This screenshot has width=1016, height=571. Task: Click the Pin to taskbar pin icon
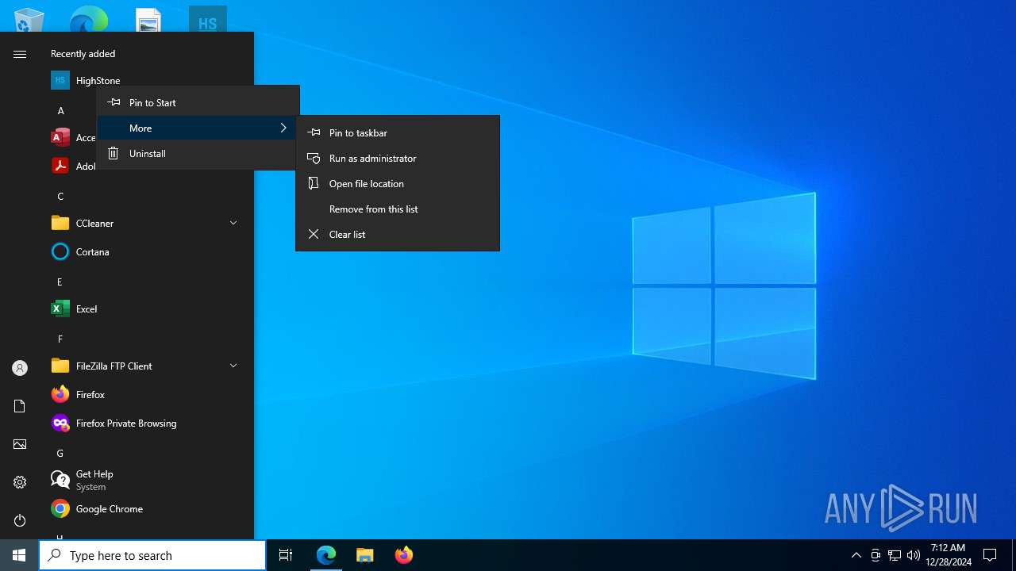pyautogui.click(x=314, y=132)
